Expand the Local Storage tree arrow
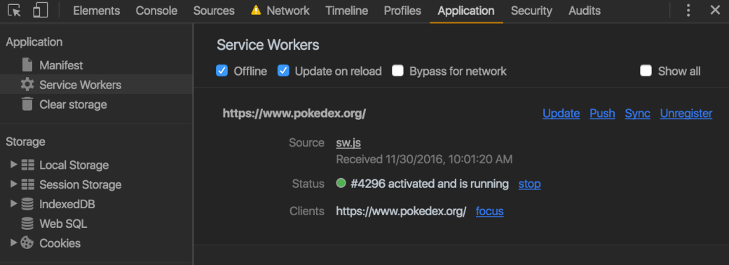This screenshot has height=265, width=729. coord(13,165)
